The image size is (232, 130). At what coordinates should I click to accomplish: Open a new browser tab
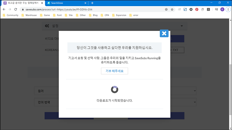tap(92, 3)
